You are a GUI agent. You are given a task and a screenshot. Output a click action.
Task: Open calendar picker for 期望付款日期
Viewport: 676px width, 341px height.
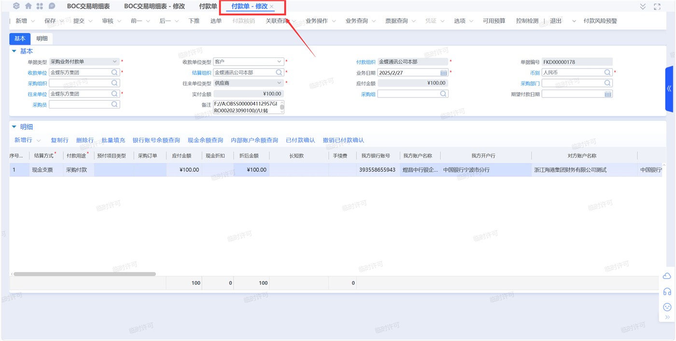pyautogui.click(x=608, y=94)
